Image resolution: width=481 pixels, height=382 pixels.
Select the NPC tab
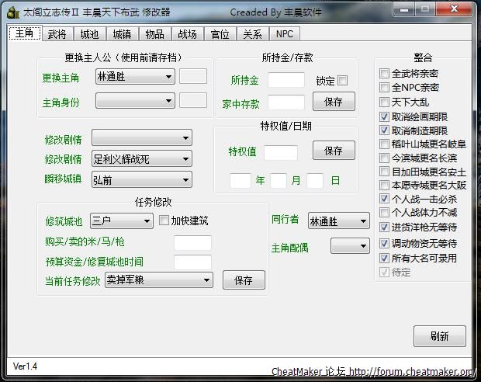[285, 34]
